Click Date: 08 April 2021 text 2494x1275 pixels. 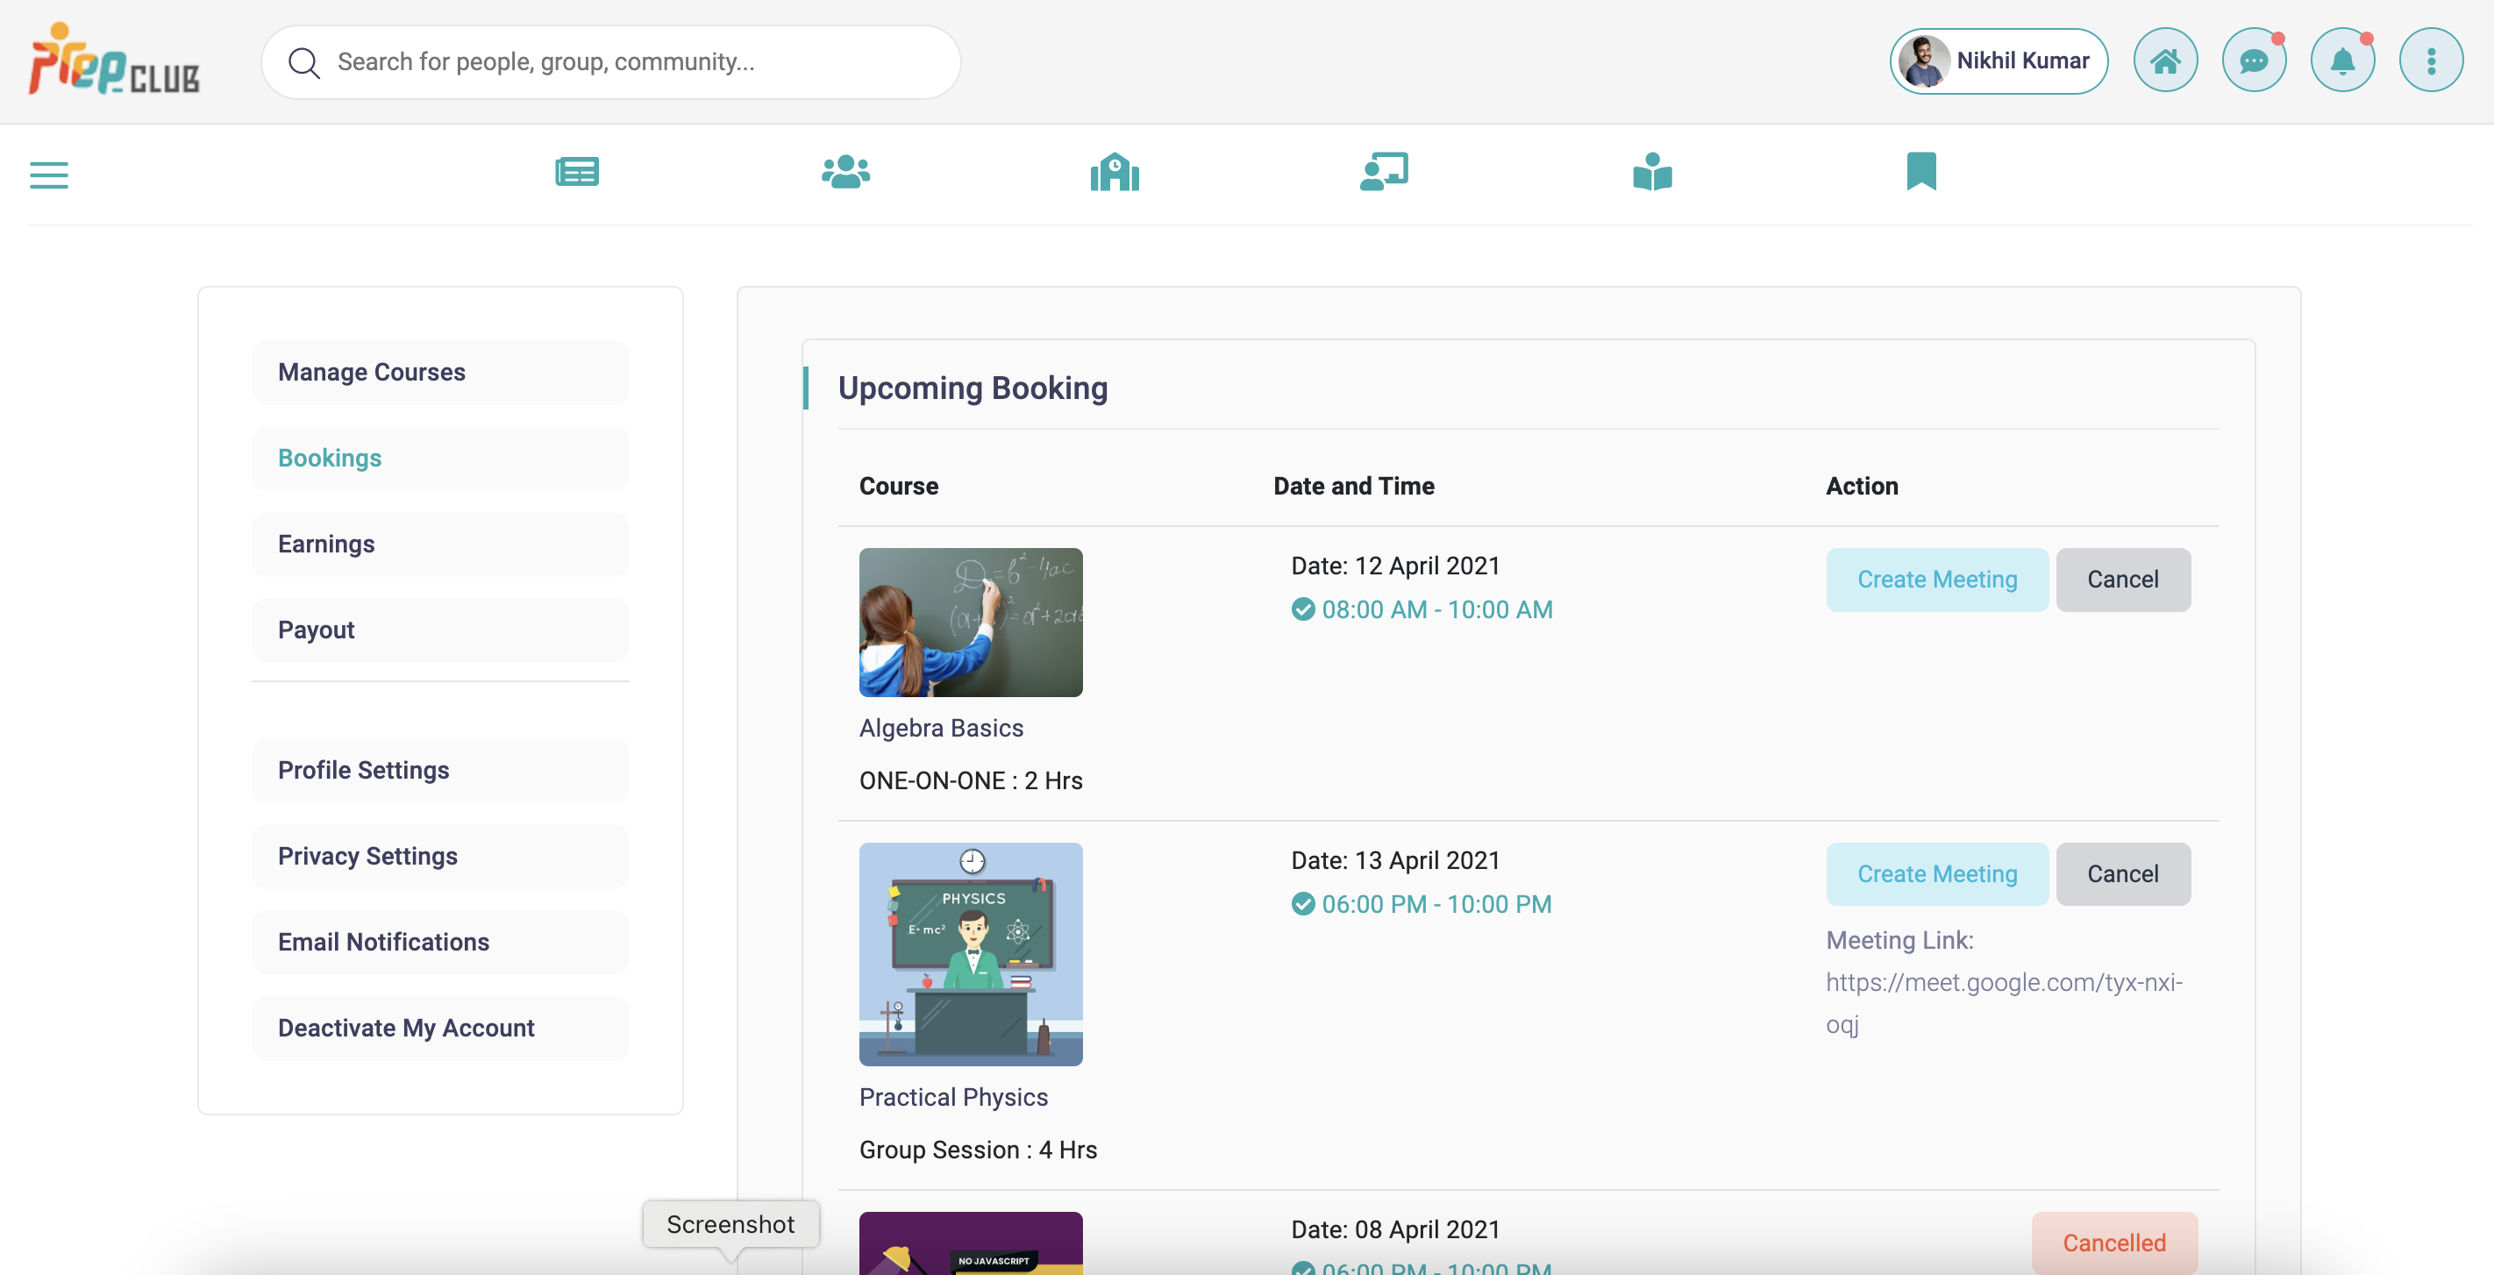coord(1395,1229)
